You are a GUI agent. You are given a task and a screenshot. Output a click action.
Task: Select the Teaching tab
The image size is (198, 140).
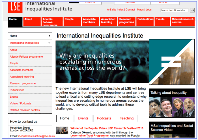[x=126, y=118]
